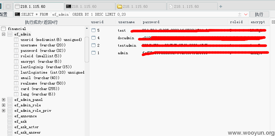The width and height of the screenshot is (275, 136).
Task: Open the terminal tab 218.1.115.60
Action: [90, 6]
